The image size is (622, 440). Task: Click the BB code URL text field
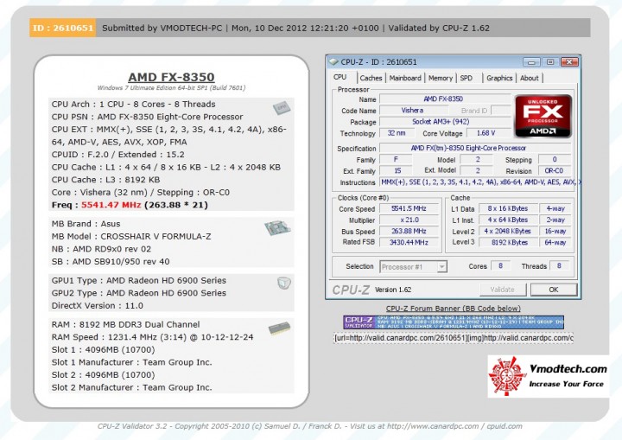pos(454,338)
